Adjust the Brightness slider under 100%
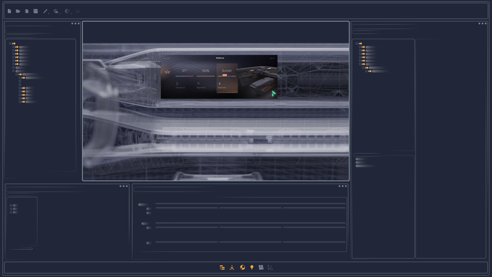 coord(206,76)
